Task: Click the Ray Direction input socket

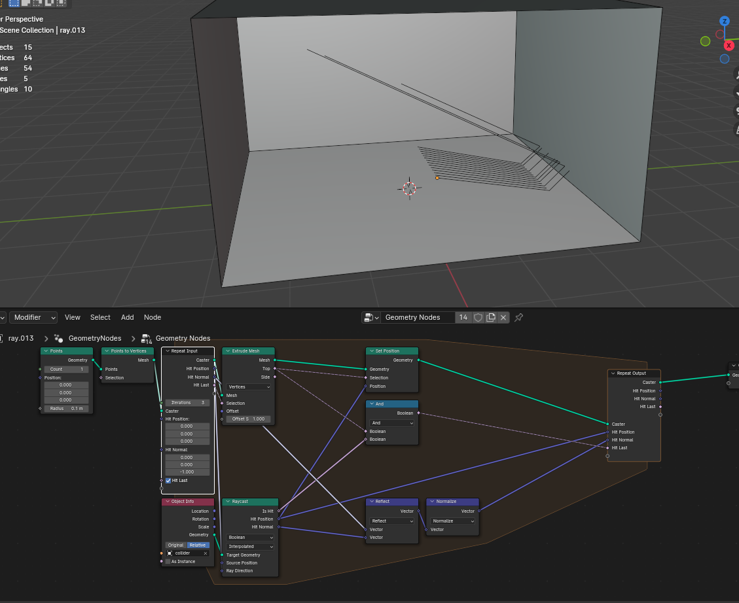Action: (222, 571)
